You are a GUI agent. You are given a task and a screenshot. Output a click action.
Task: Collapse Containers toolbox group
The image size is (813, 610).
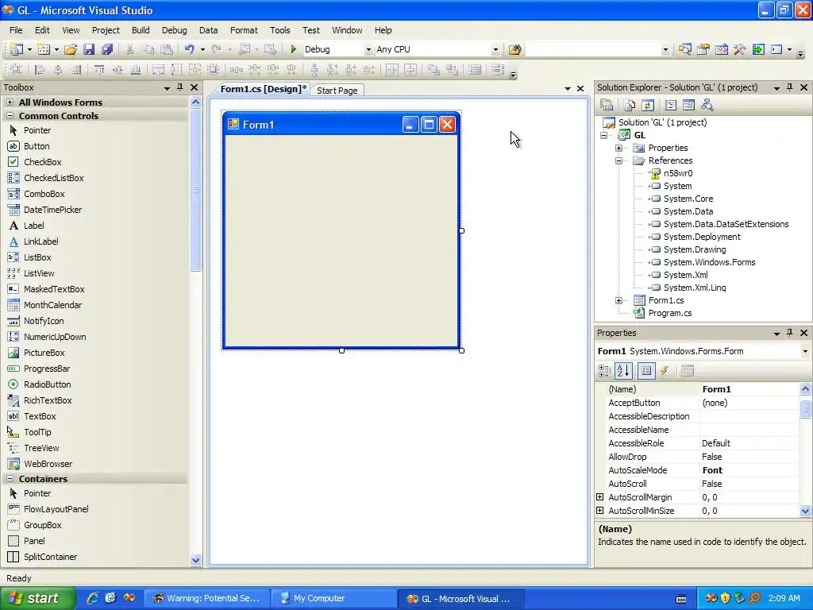pos(10,479)
